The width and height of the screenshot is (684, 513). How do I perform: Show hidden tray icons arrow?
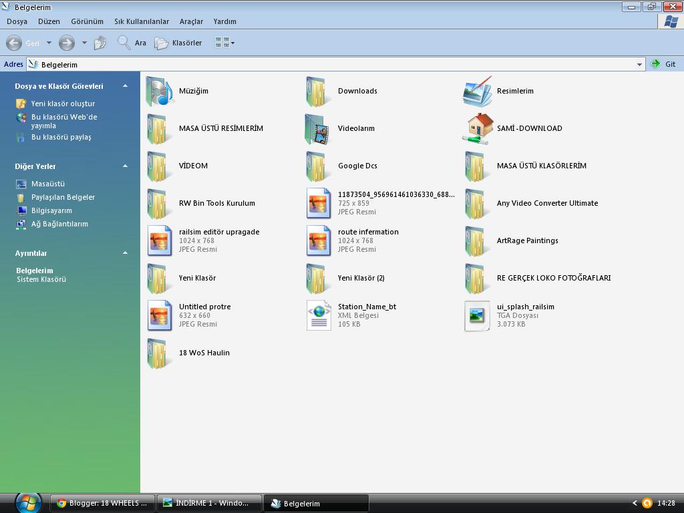tap(635, 503)
